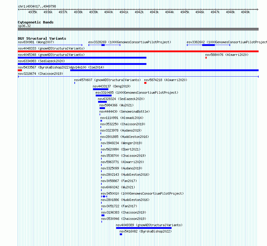Select the blue dgv14n100 variant bar

click(x=164, y=70)
